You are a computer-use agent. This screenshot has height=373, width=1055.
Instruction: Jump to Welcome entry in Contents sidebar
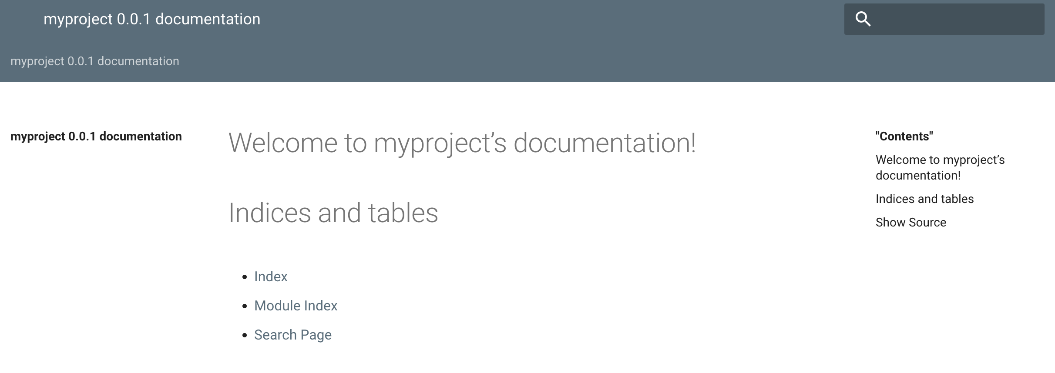940,167
